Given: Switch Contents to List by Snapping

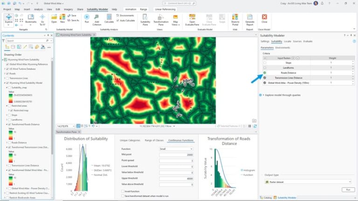Looking at the screenshot, I should [x=31, y=47].
